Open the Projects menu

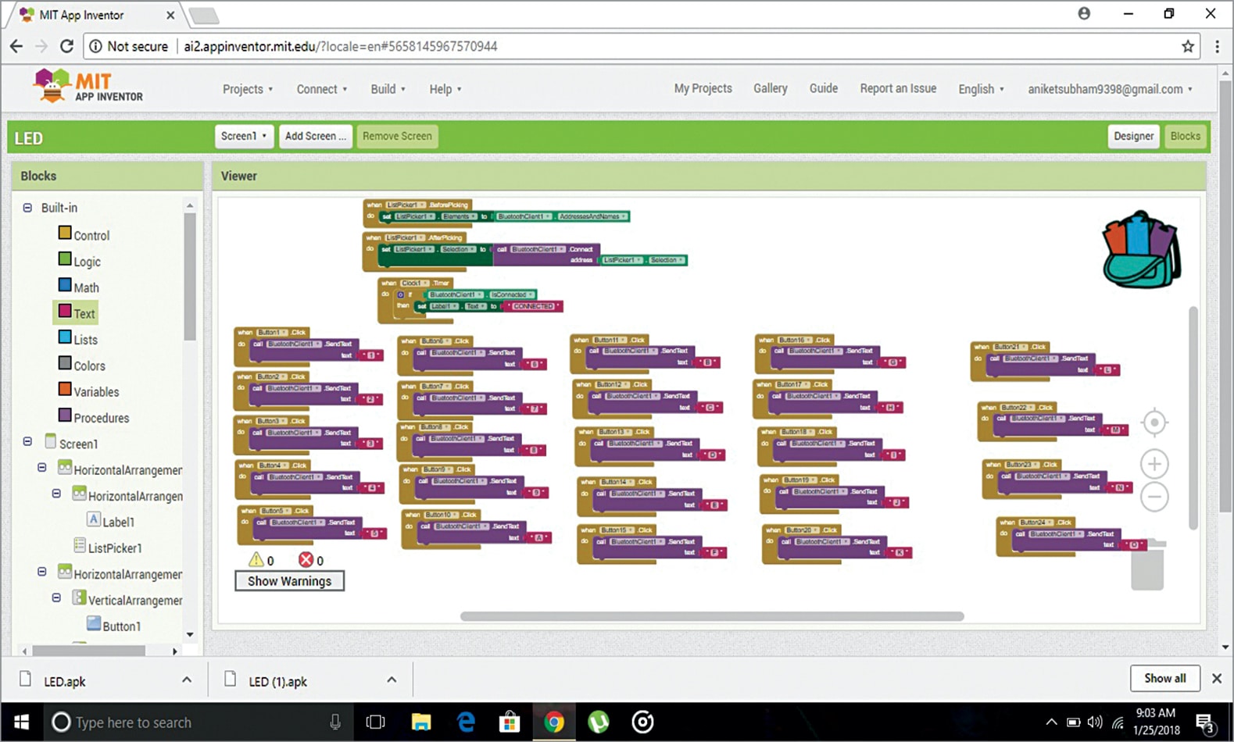[x=247, y=89]
